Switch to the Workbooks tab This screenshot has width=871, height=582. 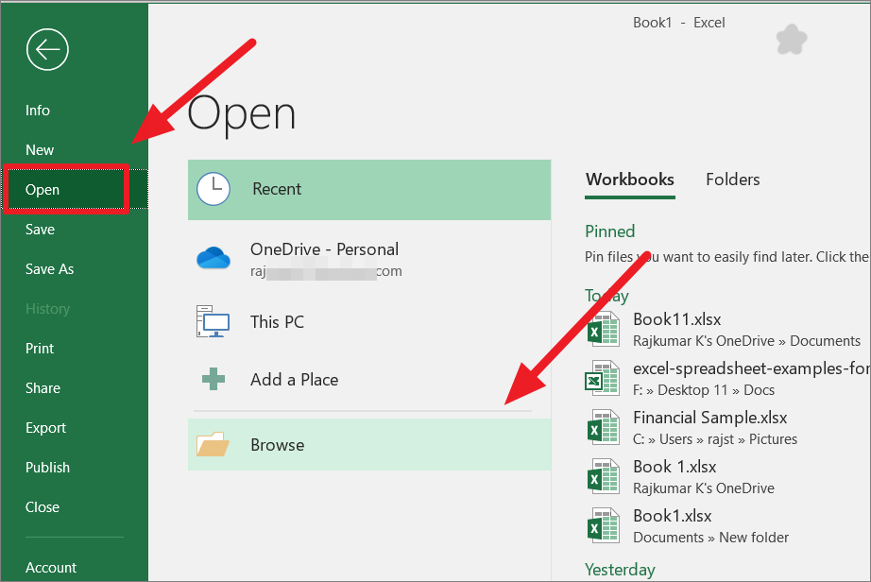tap(630, 180)
